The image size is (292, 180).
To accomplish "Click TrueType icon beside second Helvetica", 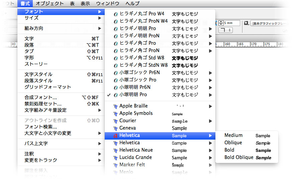I will (115, 143).
